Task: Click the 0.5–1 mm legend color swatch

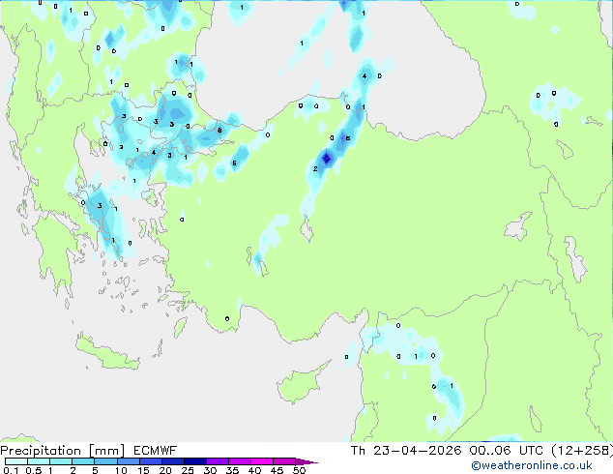Action: point(39,461)
